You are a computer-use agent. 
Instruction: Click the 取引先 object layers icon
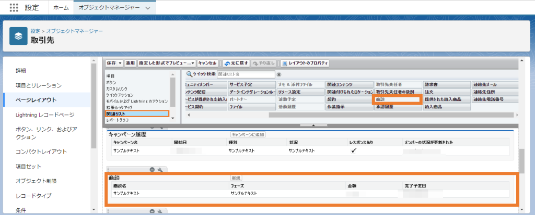point(18,36)
